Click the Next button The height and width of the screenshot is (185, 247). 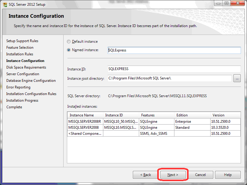coord(173,175)
